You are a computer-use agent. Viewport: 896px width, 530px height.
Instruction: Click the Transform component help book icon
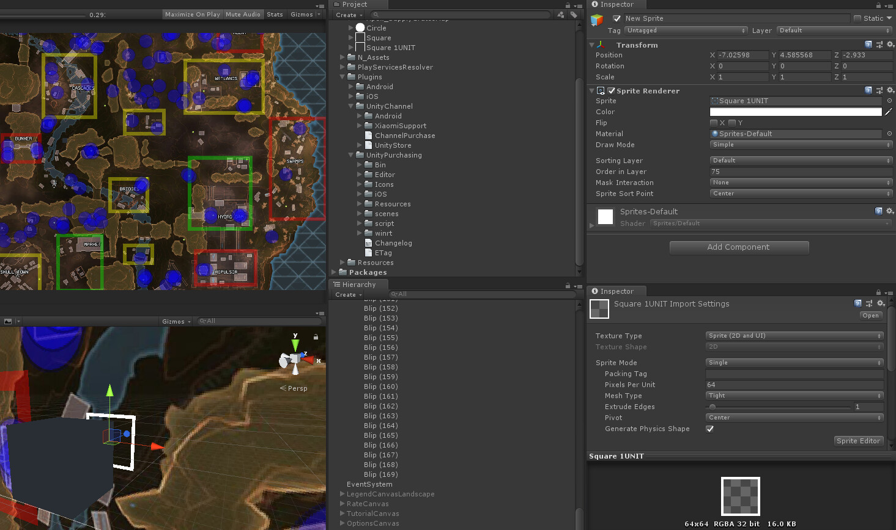pos(868,44)
